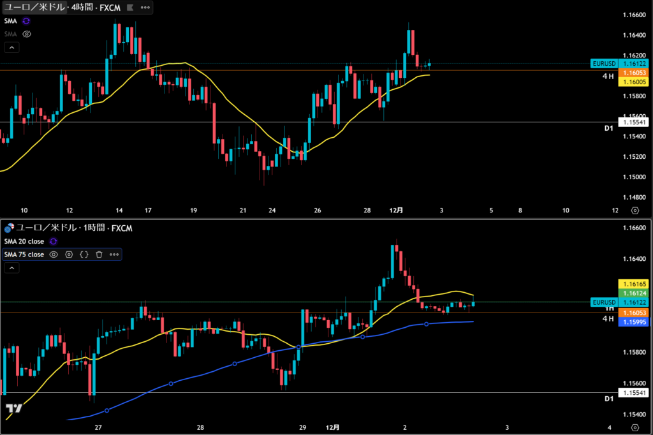
Task: Hide the SMA 75 close indicator
Action: point(54,254)
